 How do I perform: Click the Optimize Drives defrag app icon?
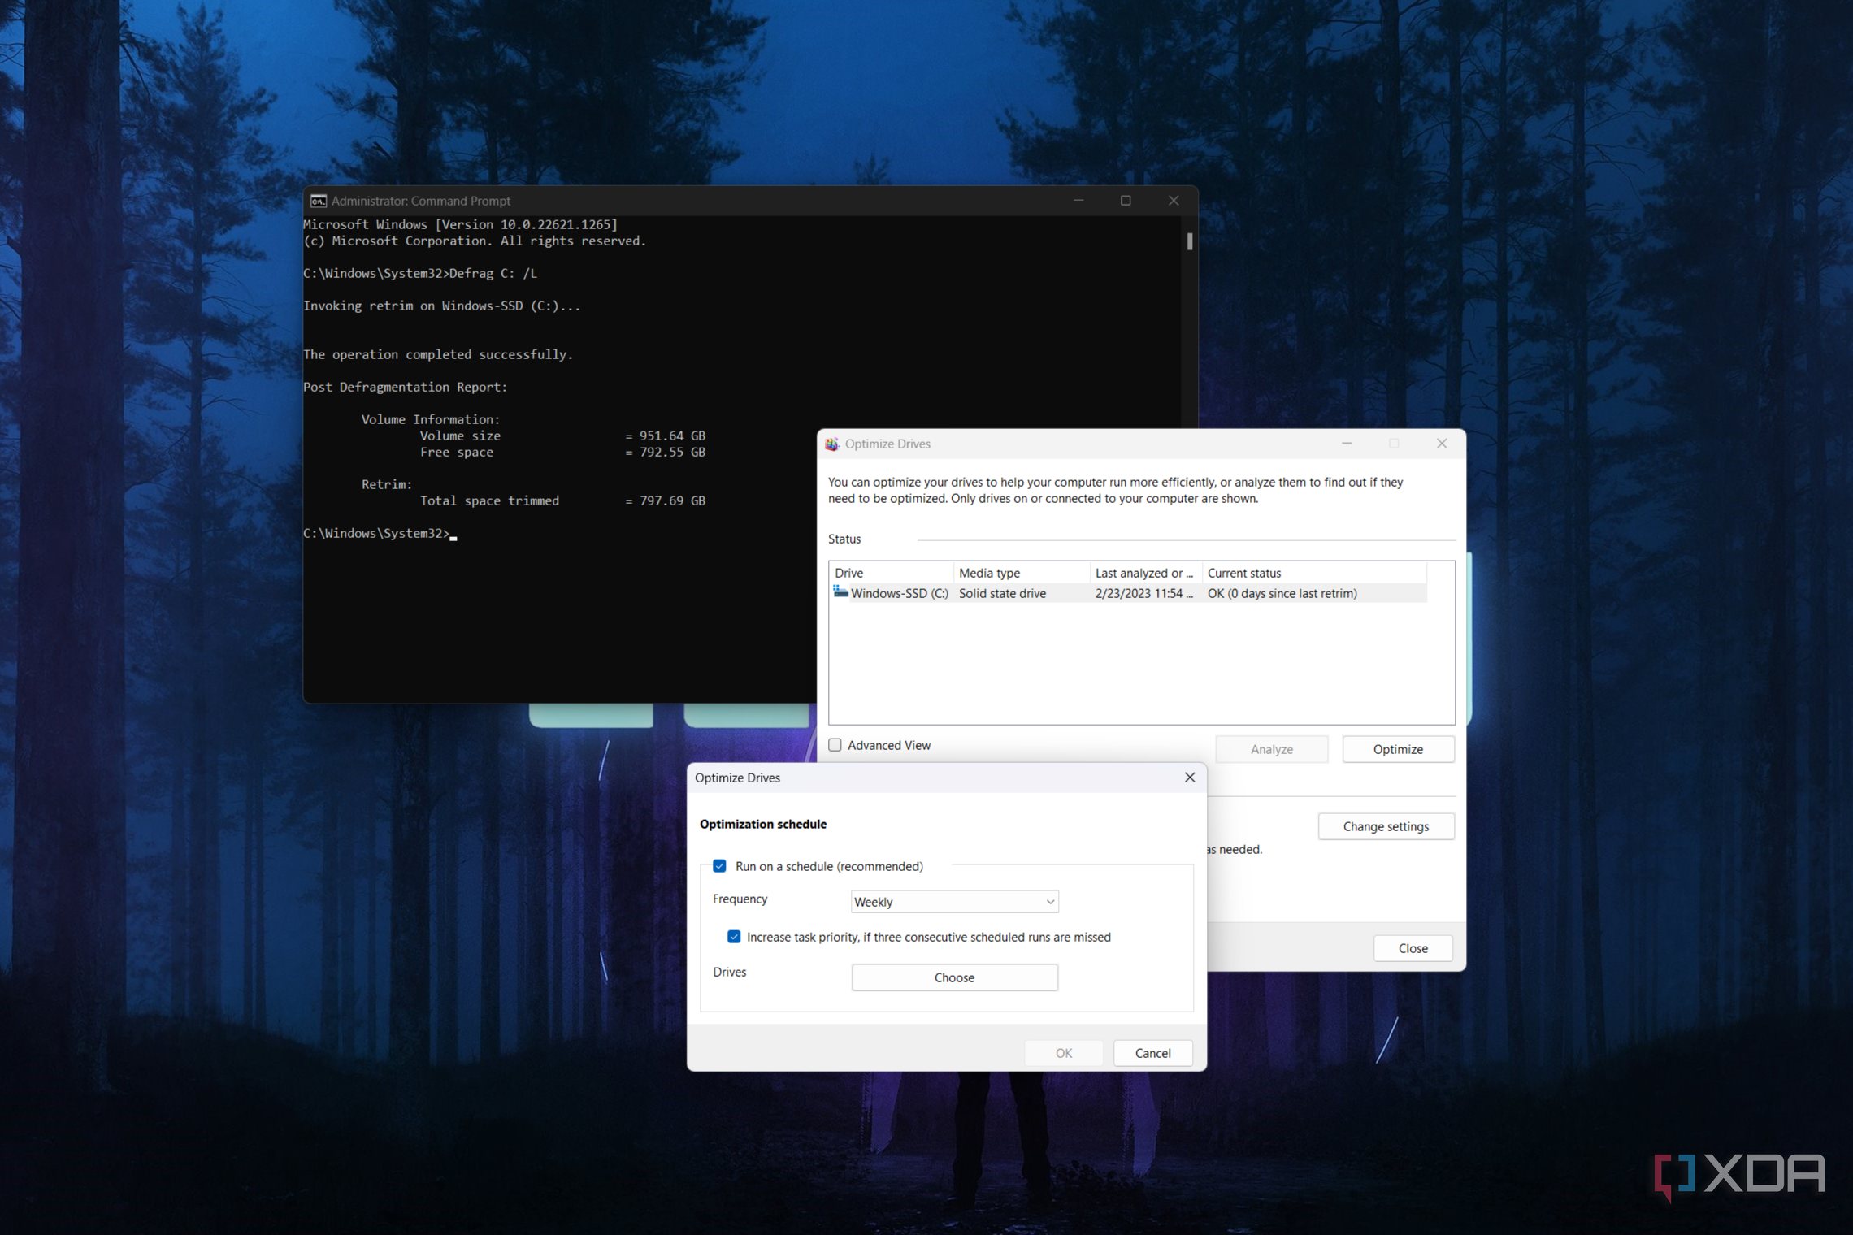coord(831,444)
